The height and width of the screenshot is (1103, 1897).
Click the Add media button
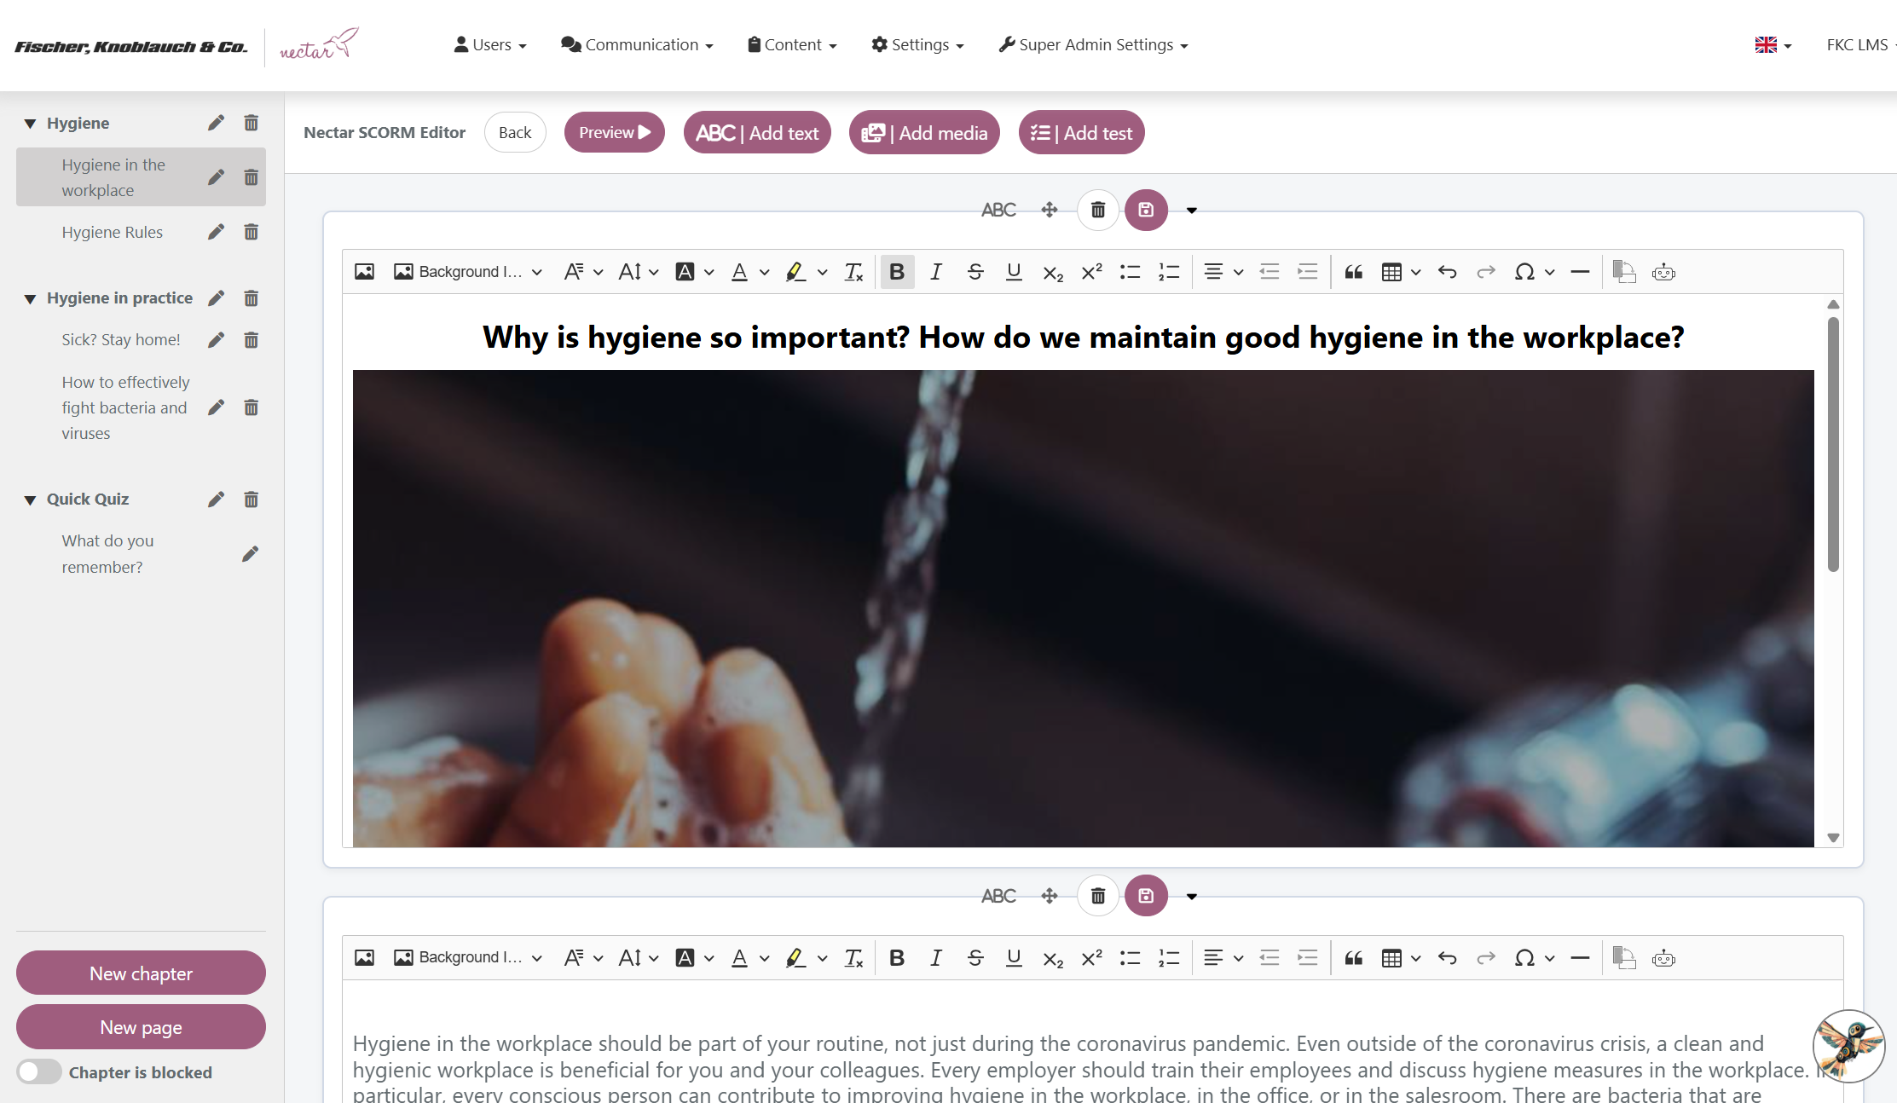click(x=924, y=133)
